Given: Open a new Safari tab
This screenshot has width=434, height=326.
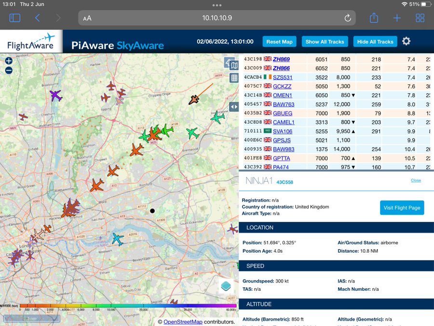Looking at the screenshot, I should pyautogui.click(x=397, y=18).
